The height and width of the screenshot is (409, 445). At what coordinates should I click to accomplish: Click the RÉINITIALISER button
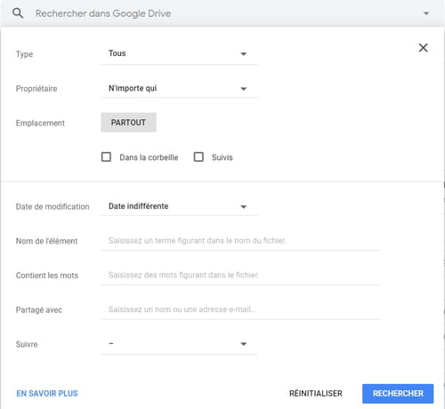tap(316, 394)
